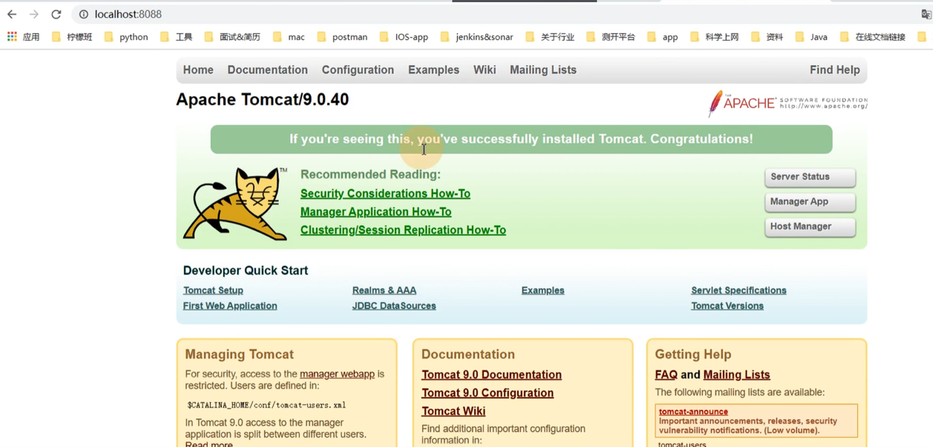Open the jenkins&sonar bookmark folder
This screenshot has width=933, height=447.
click(477, 37)
